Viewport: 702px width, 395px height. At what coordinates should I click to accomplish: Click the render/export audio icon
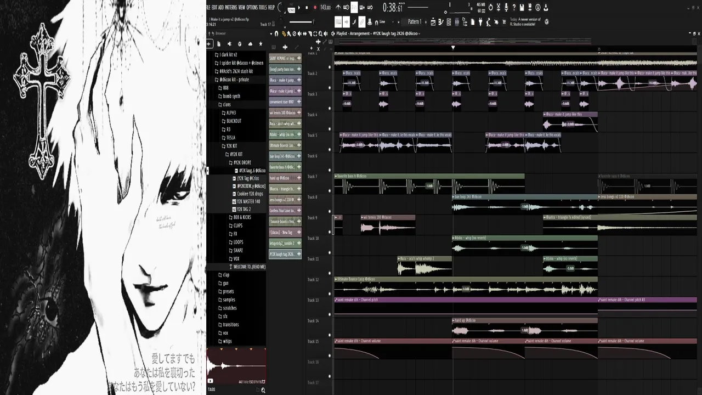pos(530,7)
